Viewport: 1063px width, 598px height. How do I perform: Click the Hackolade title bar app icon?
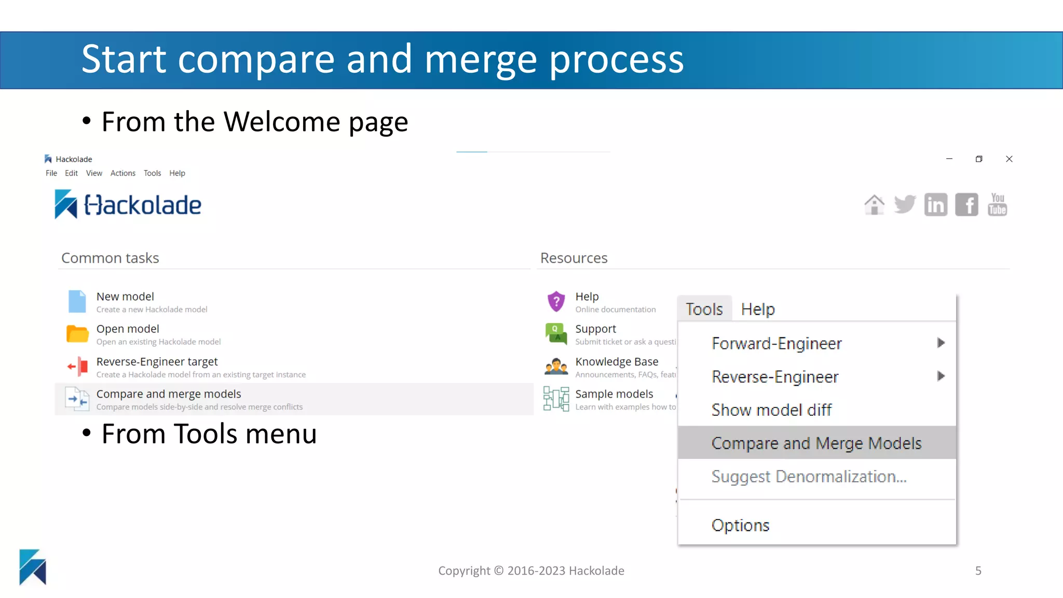(x=48, y=159)
